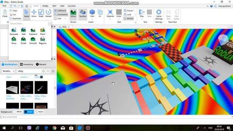Open the Inventory tab in Toolbox

pos(27,64)
